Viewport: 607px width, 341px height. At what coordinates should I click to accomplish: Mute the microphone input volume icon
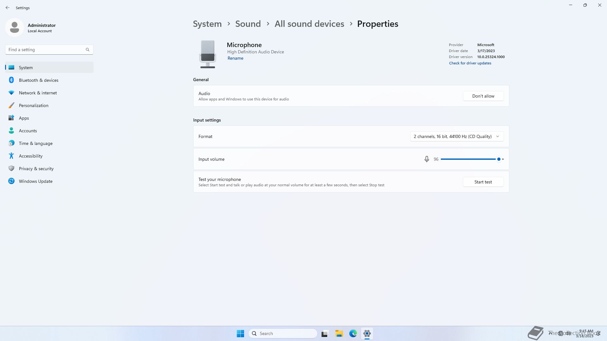426,159
